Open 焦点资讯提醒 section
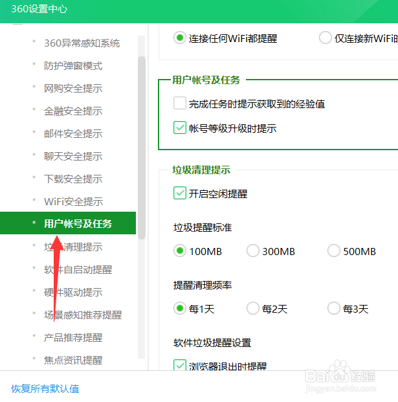398x402 pixels. tap(73, 360)
